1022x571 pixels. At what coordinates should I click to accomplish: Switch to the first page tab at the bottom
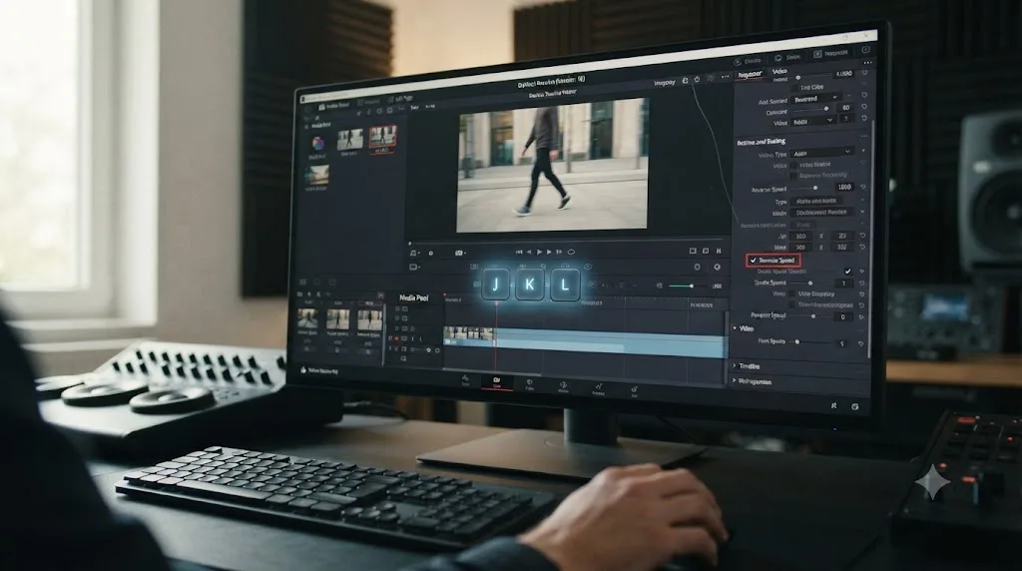click(465, 380)
